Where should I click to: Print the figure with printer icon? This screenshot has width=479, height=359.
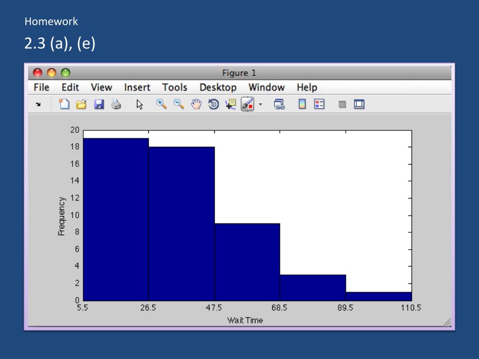tap(116, 104)
